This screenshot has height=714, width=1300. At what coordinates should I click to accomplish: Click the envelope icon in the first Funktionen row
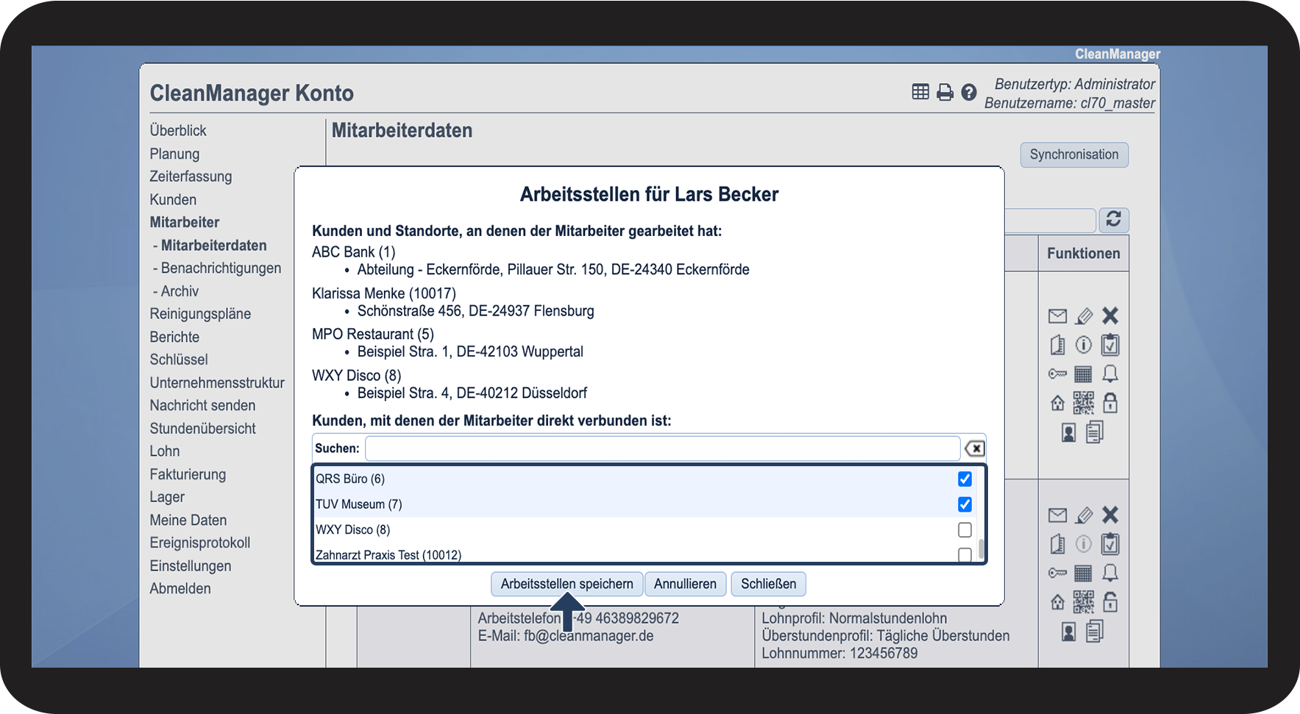tap(1057, 316)
